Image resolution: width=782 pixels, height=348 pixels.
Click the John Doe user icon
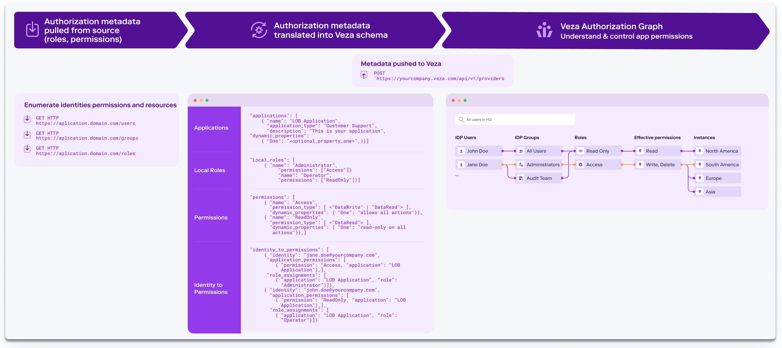click(461, 151)
